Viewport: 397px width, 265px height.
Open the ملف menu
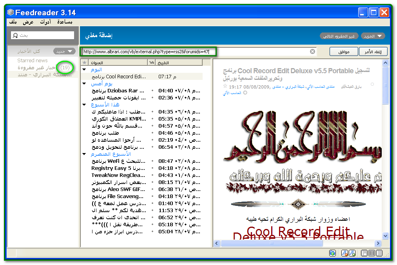pyautogui.click(x=13, y=22)
